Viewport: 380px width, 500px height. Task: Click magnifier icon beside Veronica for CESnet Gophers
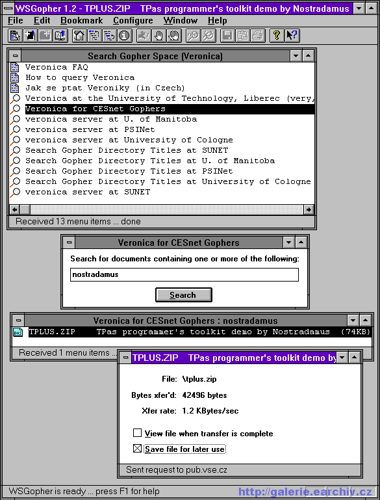(15, 109)
